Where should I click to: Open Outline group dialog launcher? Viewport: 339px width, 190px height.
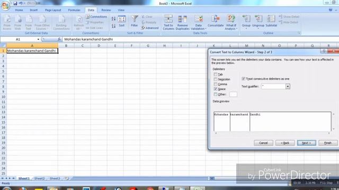coord(299,33)
